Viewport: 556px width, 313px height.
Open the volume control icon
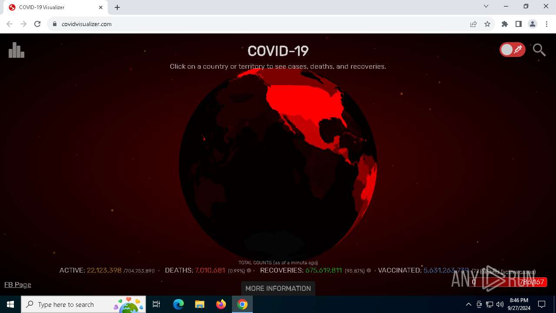click(x=500, y=304)
